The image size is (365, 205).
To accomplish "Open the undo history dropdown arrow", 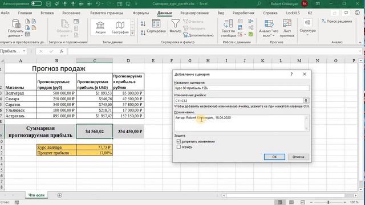I will coord(103,4).
